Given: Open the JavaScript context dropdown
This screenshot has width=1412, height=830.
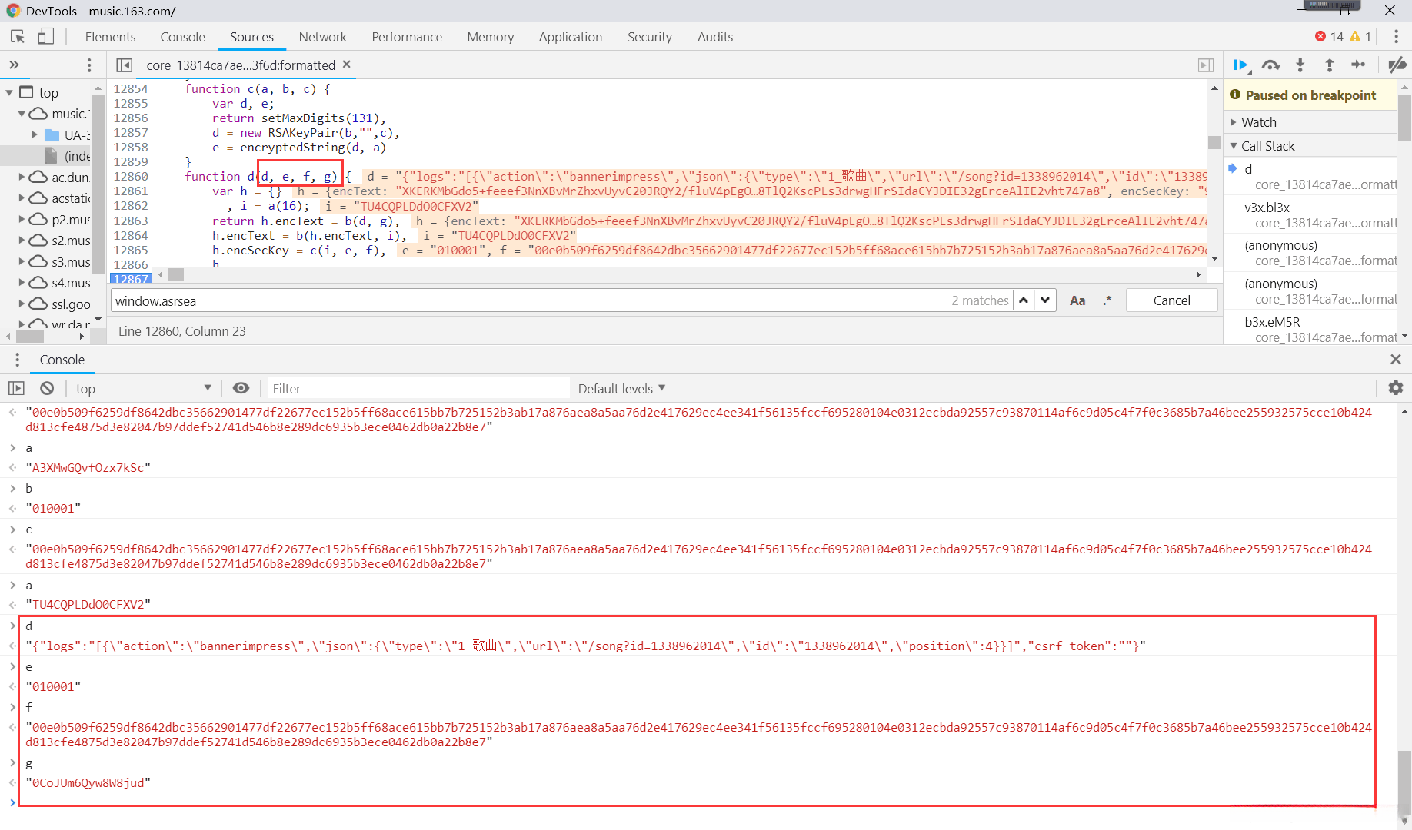Looking at the screenshot, I should coord(142,389).
